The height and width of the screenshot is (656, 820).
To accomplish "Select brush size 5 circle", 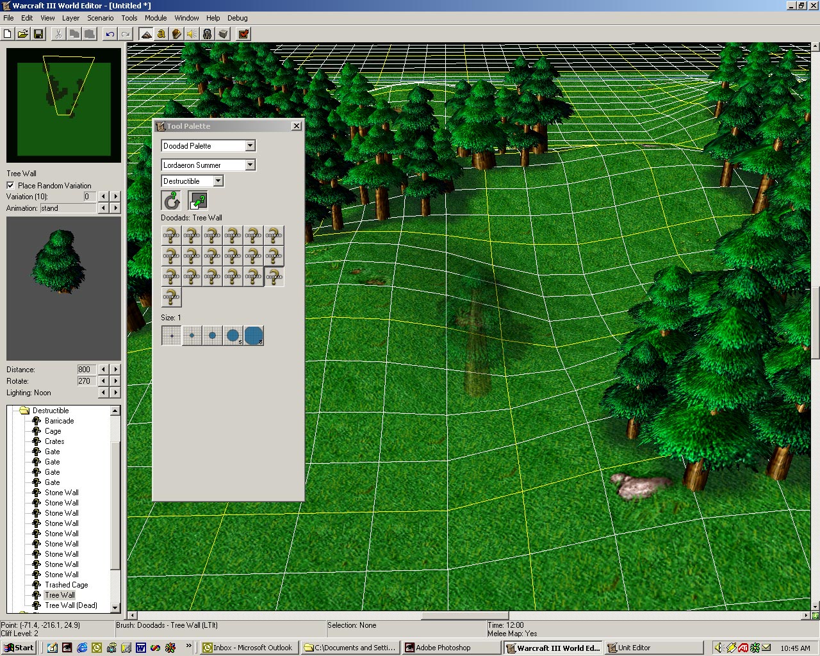I will (x=233, y=335).
